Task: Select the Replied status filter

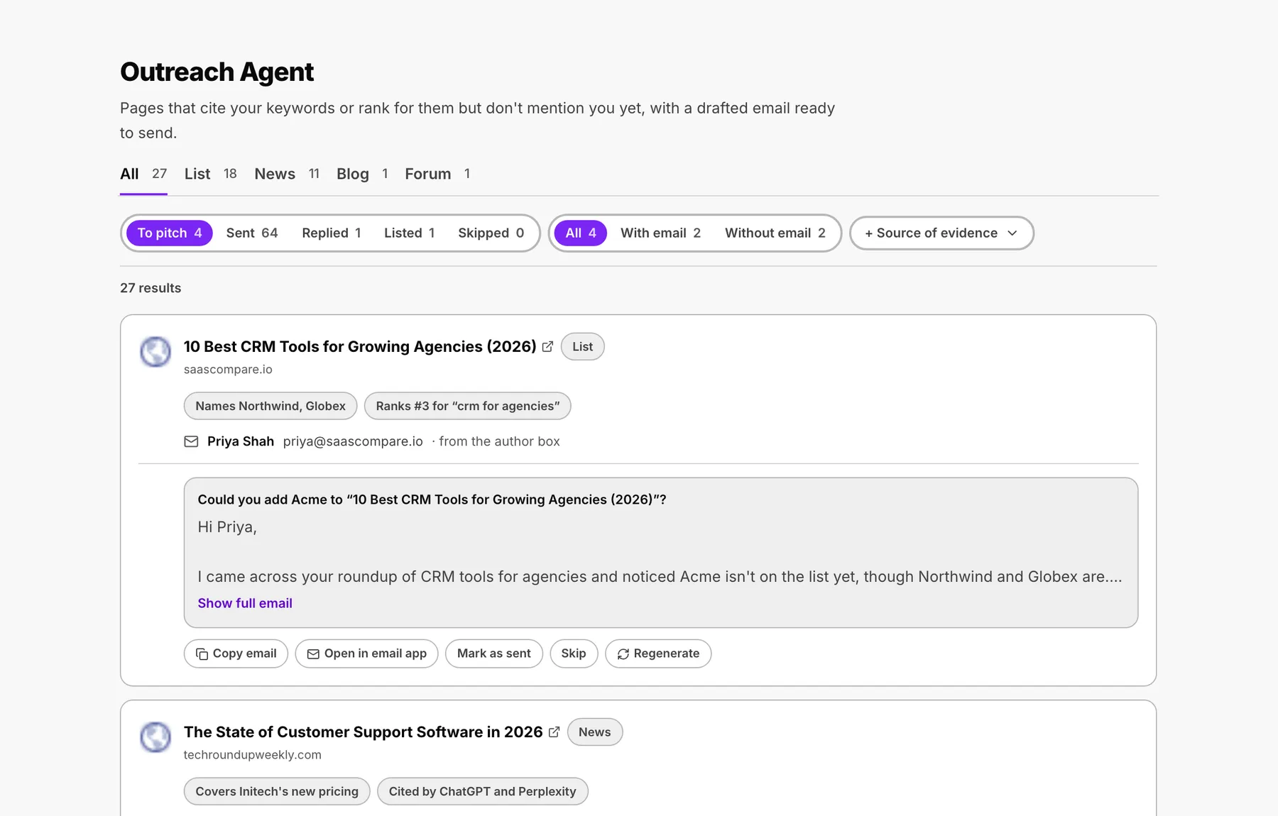Action: 332,233
